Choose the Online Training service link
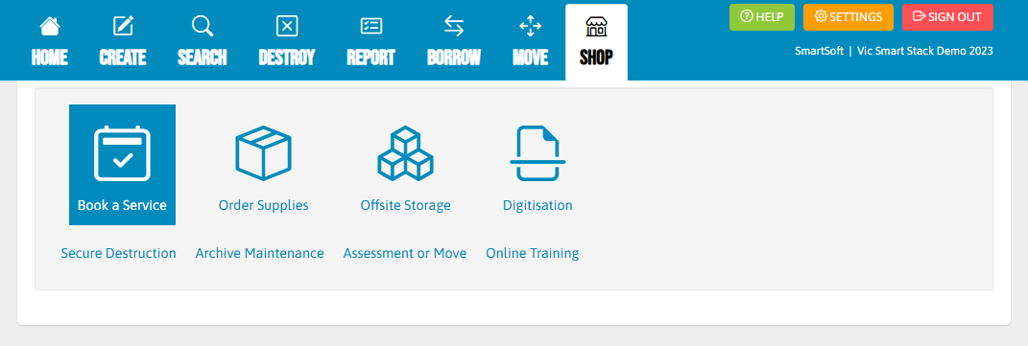This screenshot has height=346, width=1028. point(533,253)
